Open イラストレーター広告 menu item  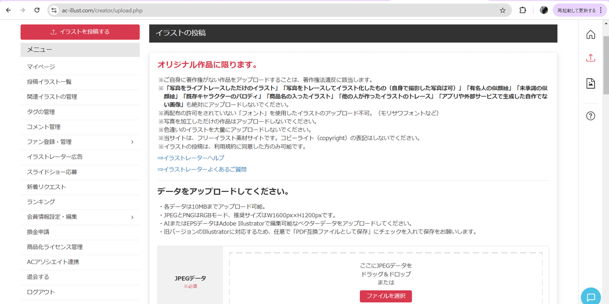pos(80,157)
